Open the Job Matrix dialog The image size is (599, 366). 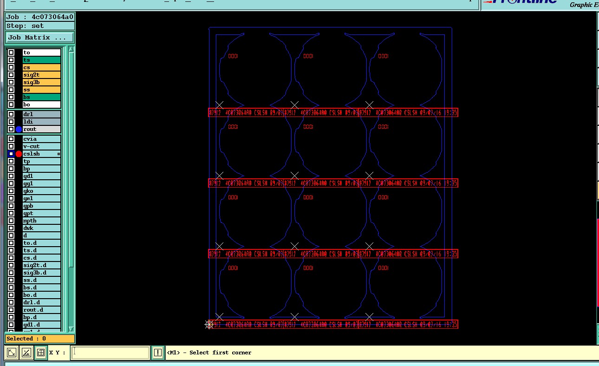click(40, 37)
